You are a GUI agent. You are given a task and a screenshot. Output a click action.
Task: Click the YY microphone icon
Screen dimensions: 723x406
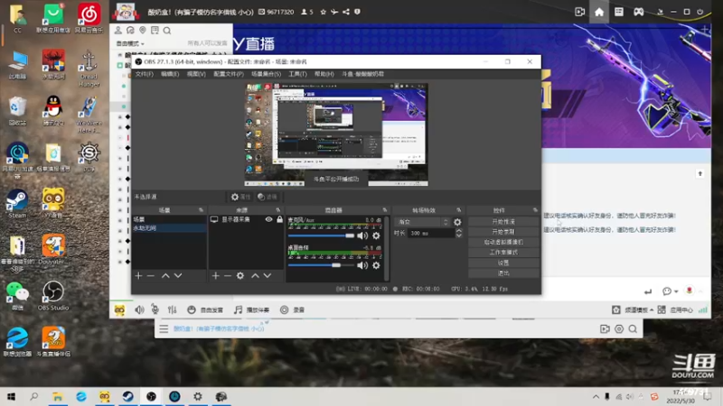pyautogui.click(x=155, y=309)
